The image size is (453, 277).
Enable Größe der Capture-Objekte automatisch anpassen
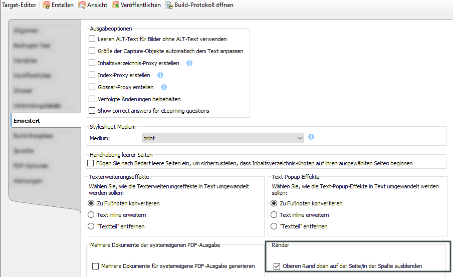[x=92, y=51]
